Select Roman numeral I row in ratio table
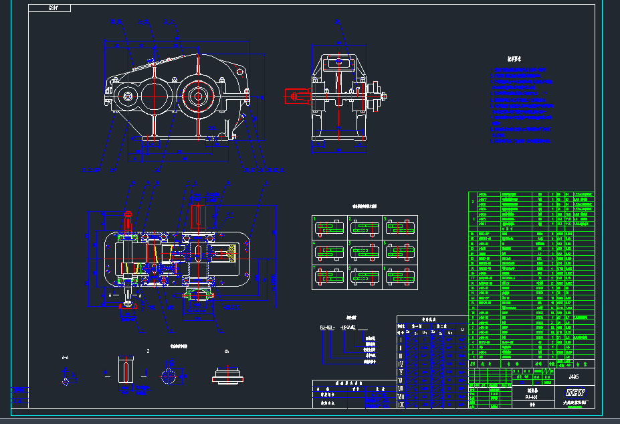Screen dimensions: 620x424 (x=433, y=340)
